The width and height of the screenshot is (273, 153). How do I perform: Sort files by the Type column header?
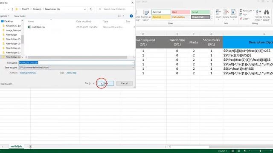105,22
